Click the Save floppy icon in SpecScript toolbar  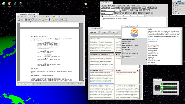25,20
